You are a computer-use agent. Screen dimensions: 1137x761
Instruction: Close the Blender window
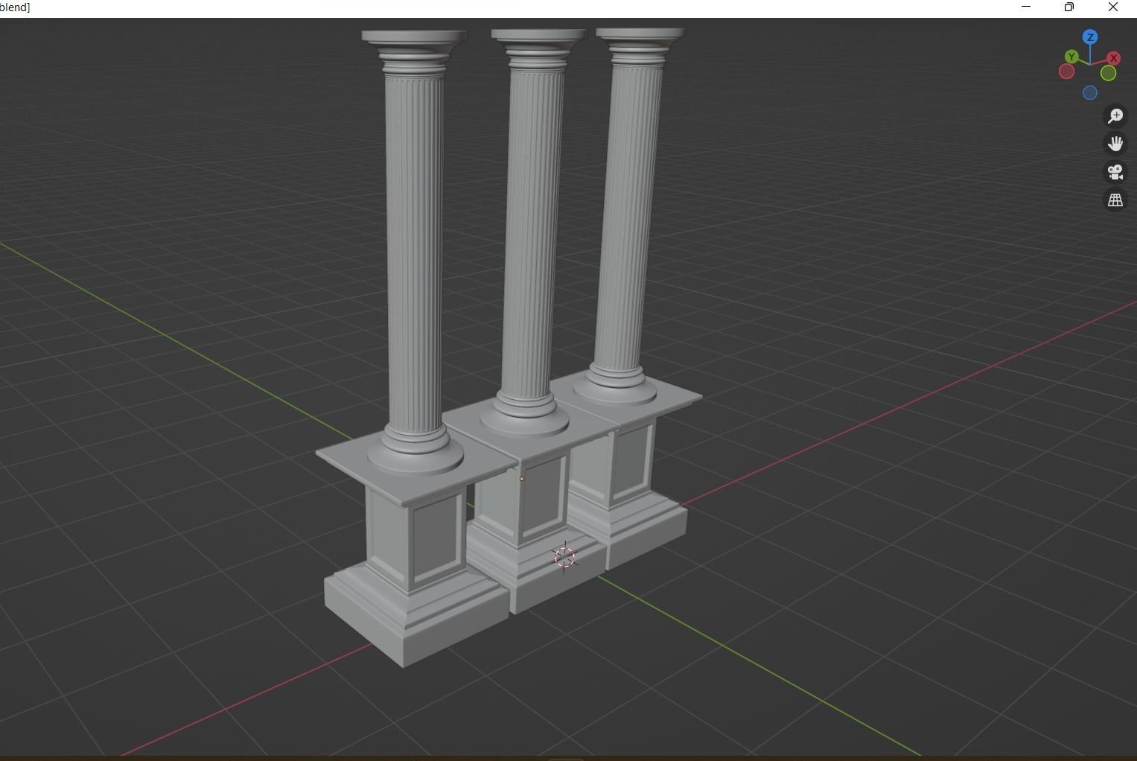pos(1113,7)
